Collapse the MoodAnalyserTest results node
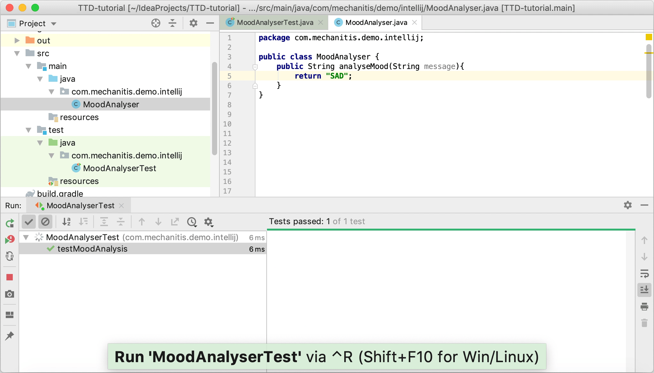654x373 pixels. 26,237
